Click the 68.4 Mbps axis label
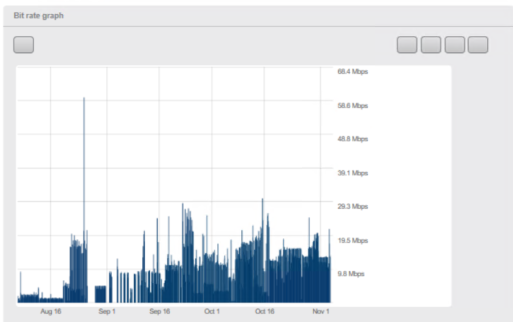This screenshot has width=513, height=322. pyautogui.click(x=352, y=72)
